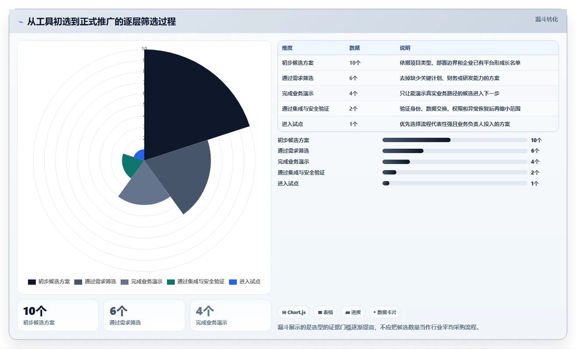Click the table value 2个
Image resolution: width=576 pixels, height=349 pixels.
[353, 109]
